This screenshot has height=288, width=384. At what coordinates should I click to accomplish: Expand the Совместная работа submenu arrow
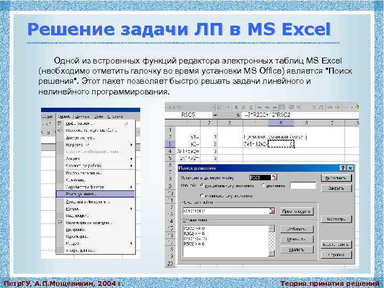pyautogui.click(x=131, y=166)
